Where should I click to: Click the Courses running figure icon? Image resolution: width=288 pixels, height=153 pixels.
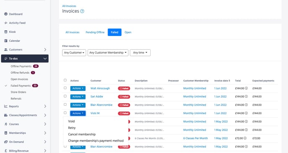(x=6, y=124)
